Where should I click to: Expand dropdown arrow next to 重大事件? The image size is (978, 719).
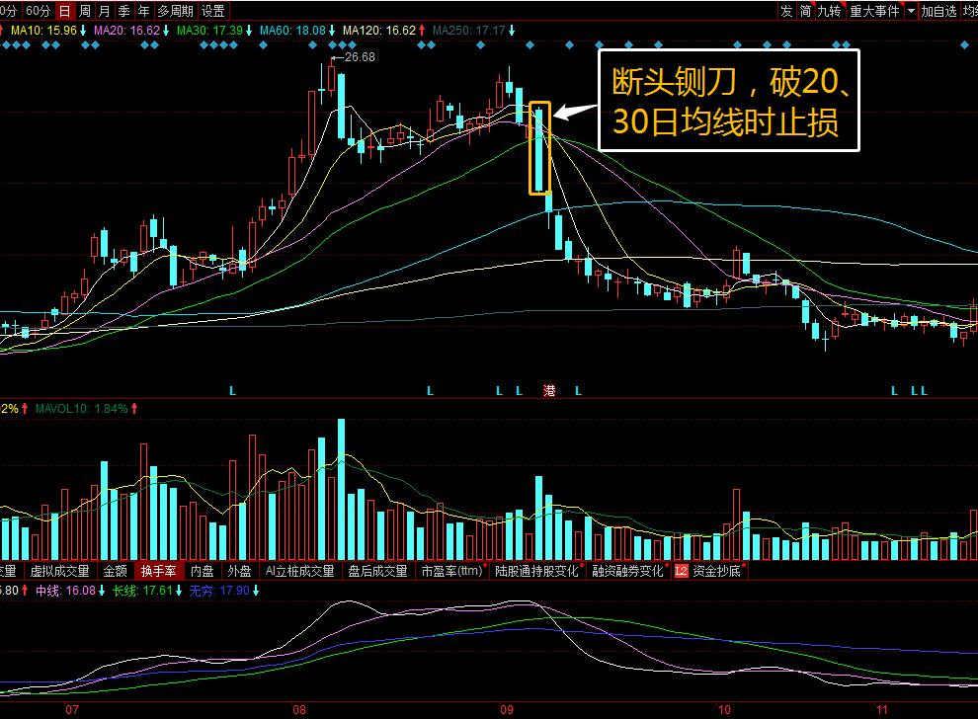[911, 11]
